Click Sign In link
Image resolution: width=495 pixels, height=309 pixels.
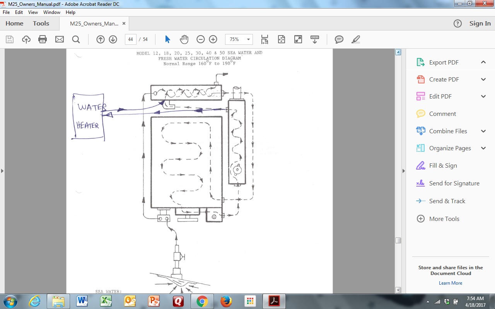pos(480,24)
